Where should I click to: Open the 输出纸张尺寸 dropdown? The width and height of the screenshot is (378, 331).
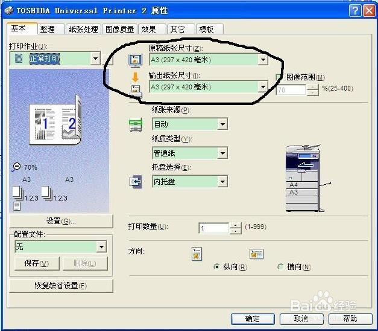263,86
